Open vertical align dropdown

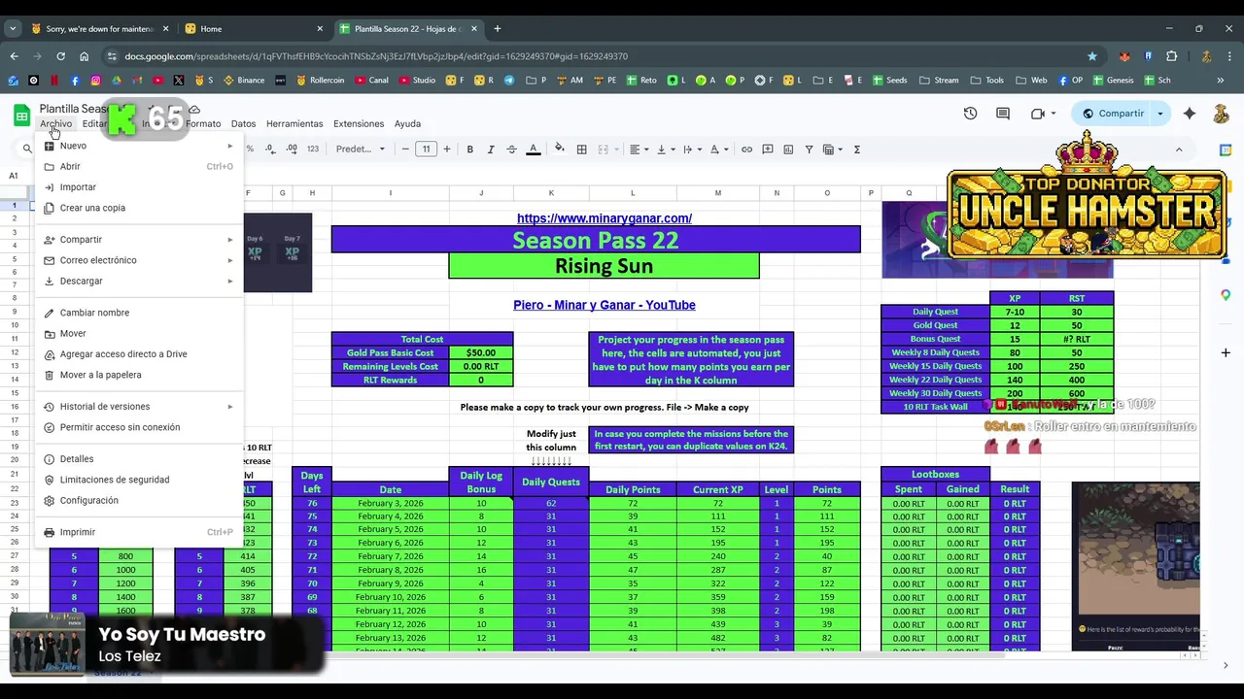click(x=665, y=150)
